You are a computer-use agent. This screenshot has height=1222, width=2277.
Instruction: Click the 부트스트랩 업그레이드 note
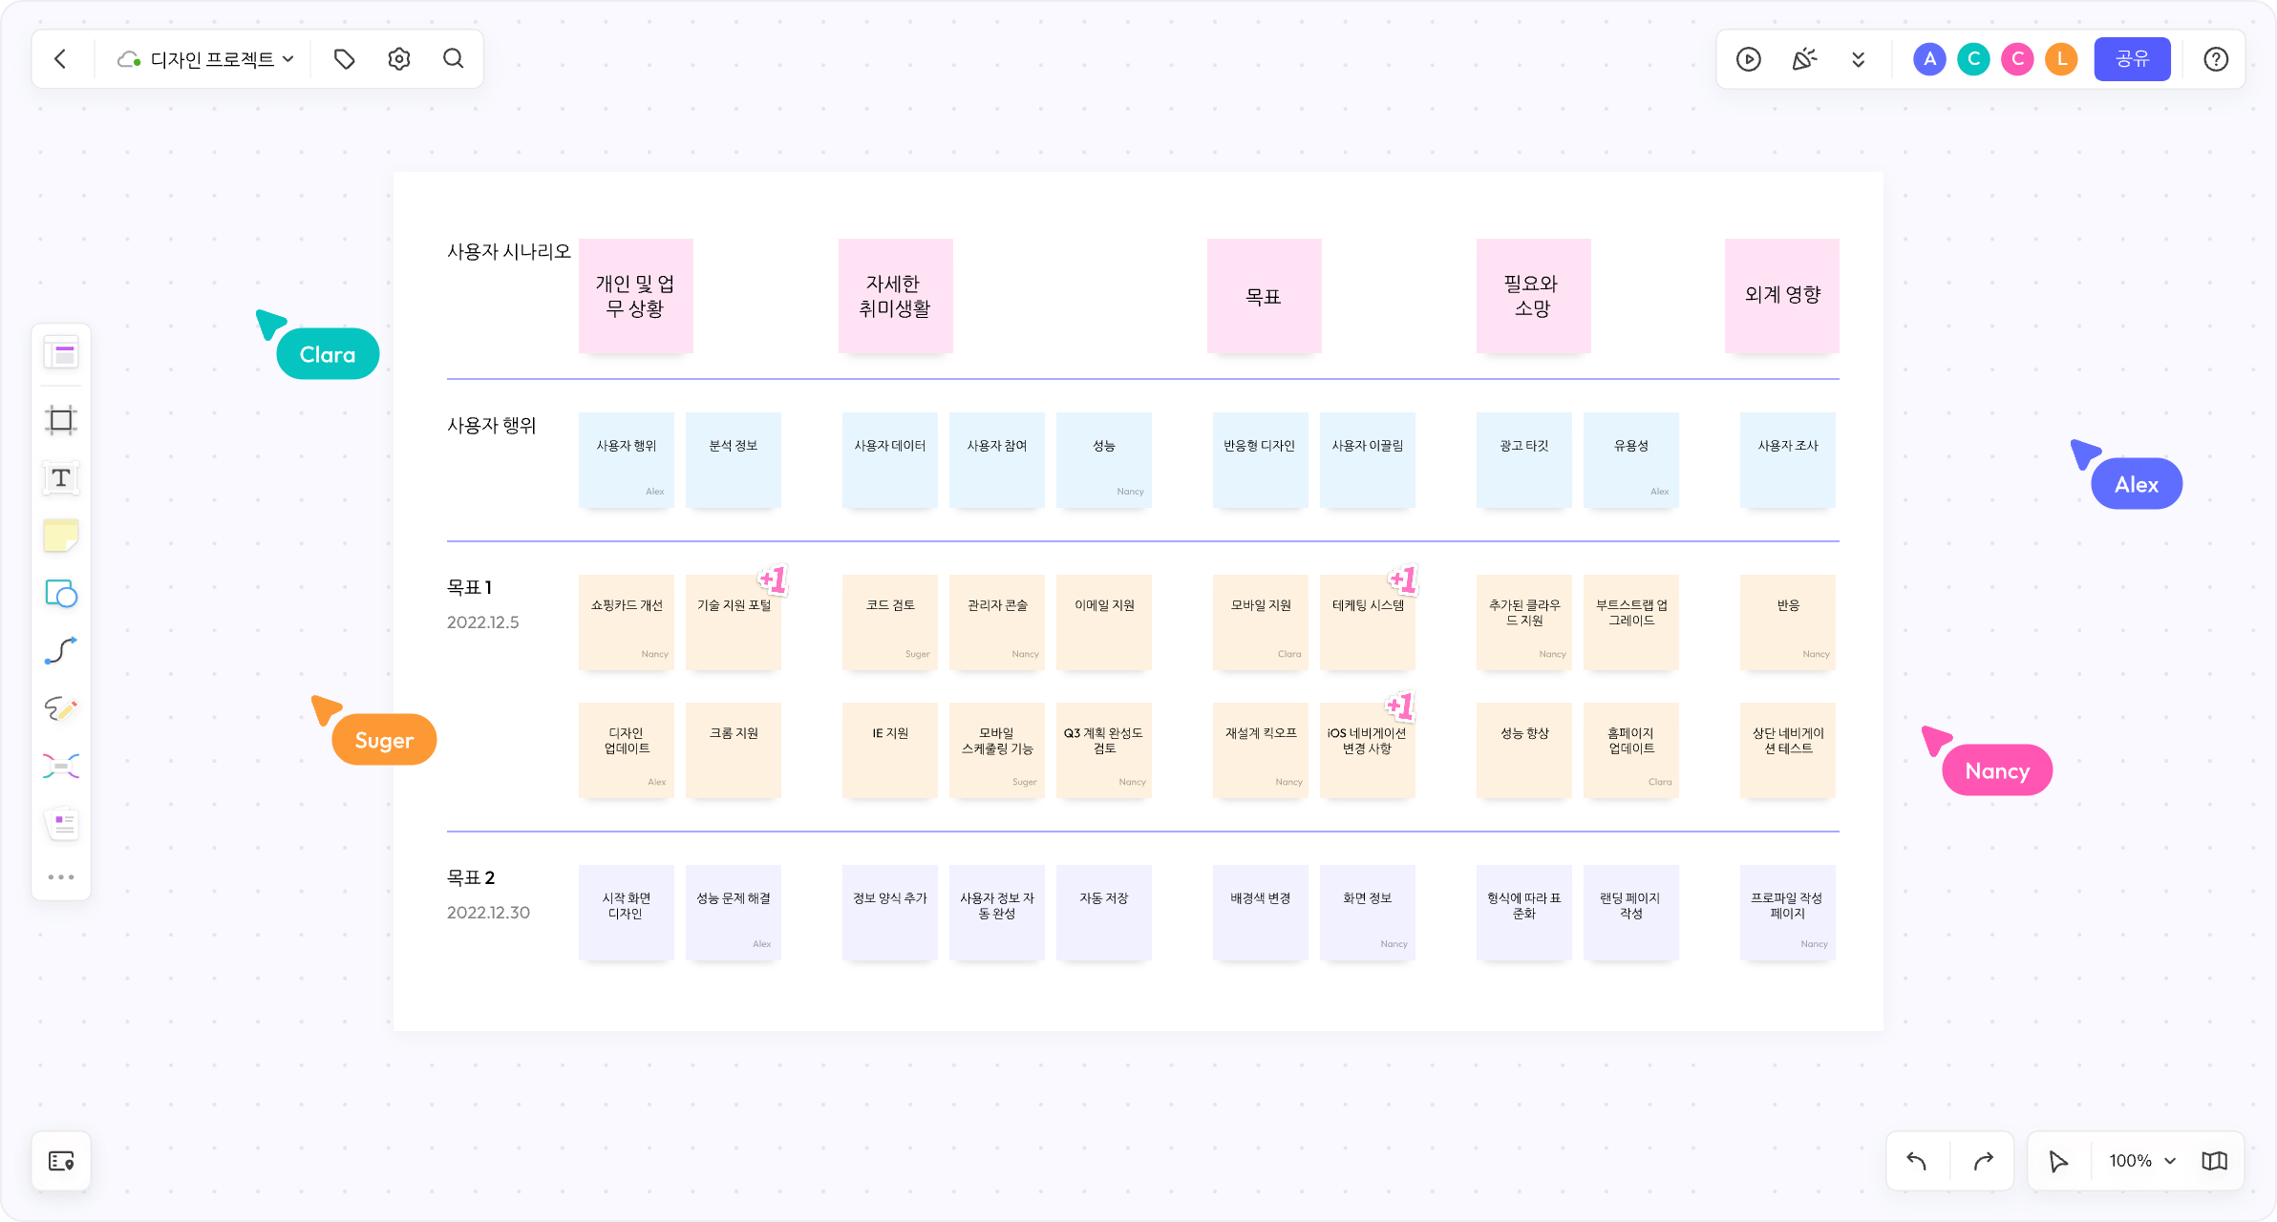pyautogui.click(x=1630, y=622)
